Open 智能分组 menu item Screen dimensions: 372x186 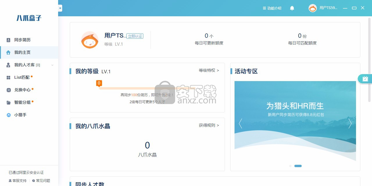click(x=29, y=102)
